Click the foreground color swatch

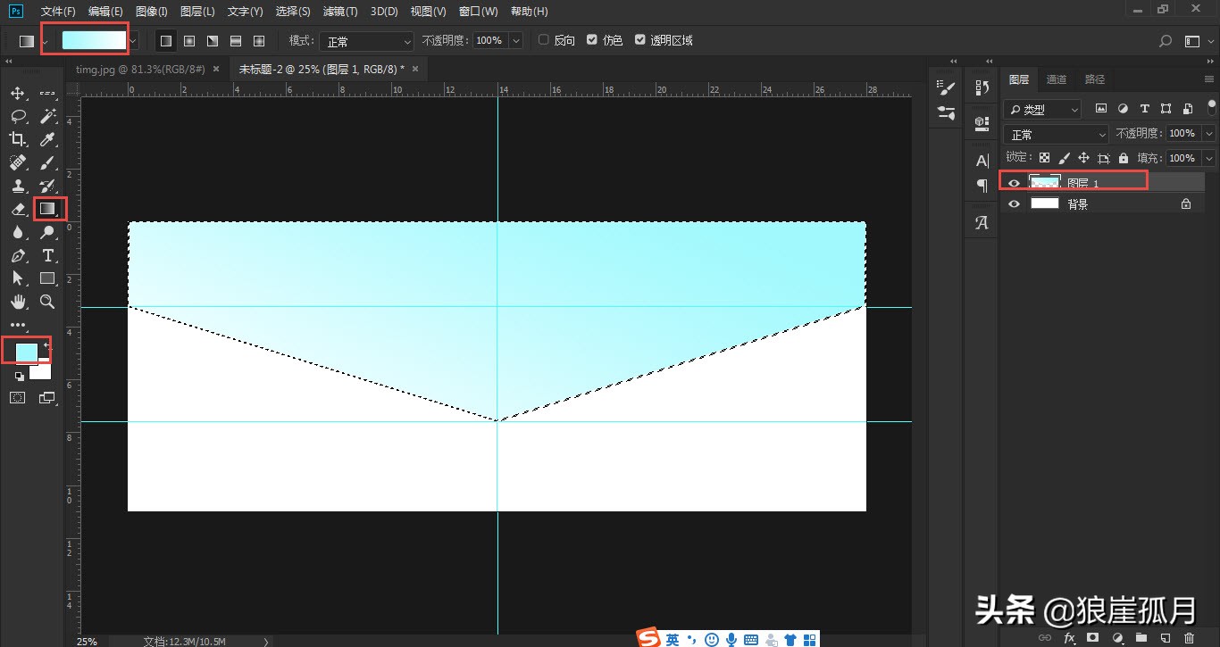pyautogui.click(x=26, y=352)
